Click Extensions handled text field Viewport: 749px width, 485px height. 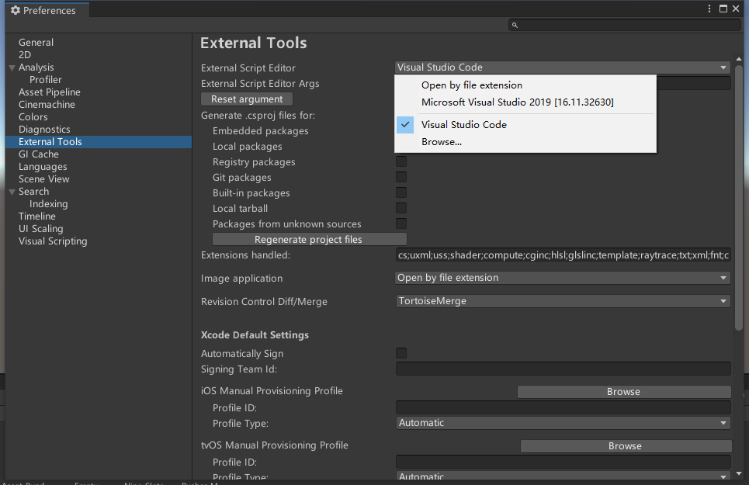coord(563,255)
